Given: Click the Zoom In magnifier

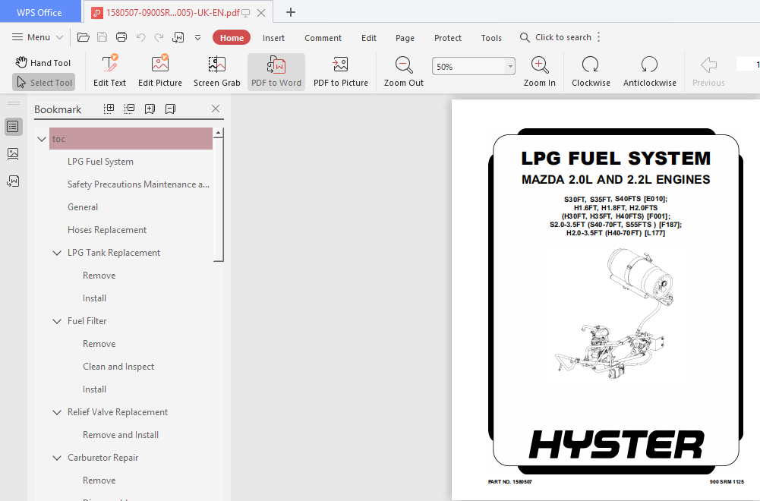Looking at the screenshot, I should [x=540, y=71].
